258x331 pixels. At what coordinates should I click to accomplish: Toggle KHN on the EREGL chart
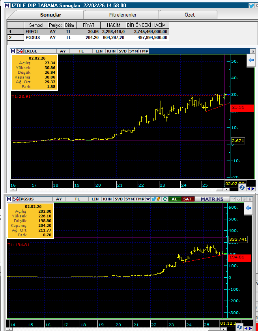[x=111, y=51]
